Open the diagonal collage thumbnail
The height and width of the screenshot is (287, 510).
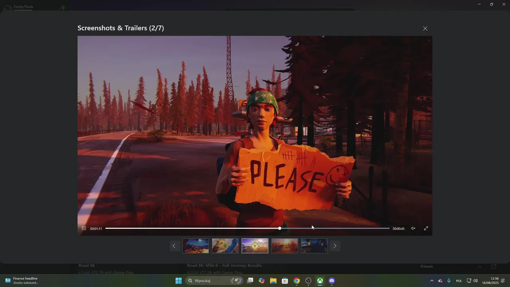pyautogui.click(x=225, y=246)
